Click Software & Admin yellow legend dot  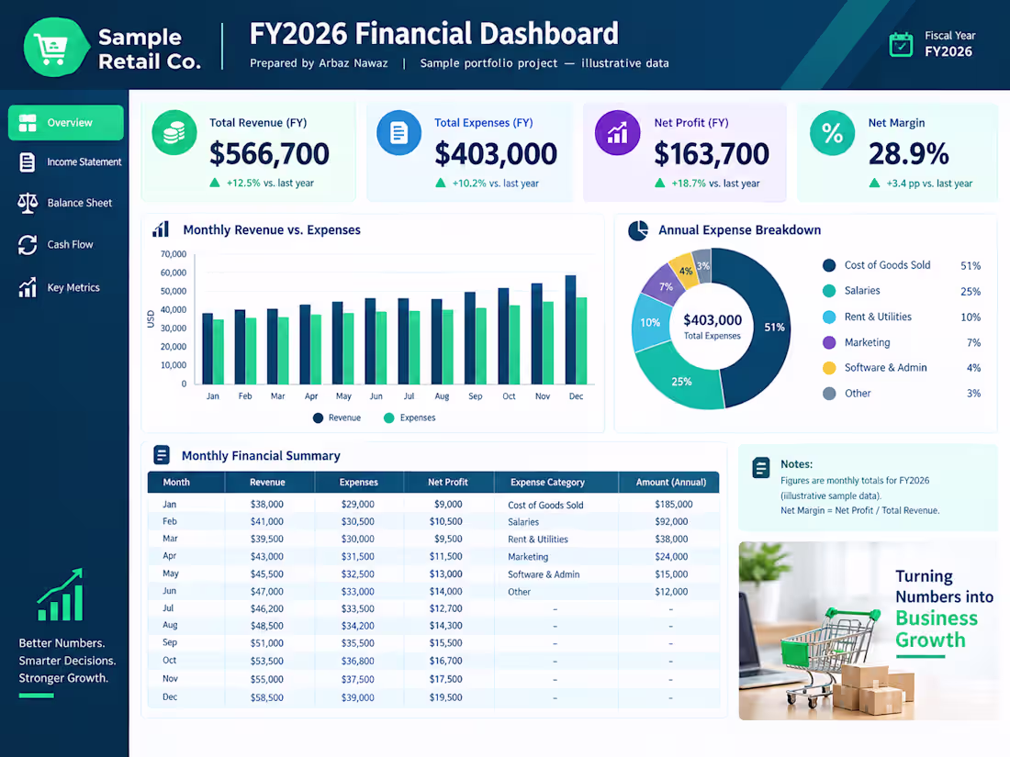point(829,368)
